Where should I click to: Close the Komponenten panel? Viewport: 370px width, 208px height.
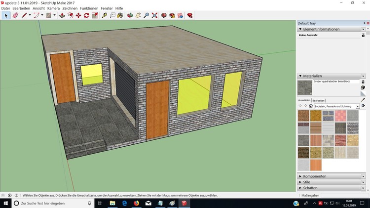click(363, 176)
